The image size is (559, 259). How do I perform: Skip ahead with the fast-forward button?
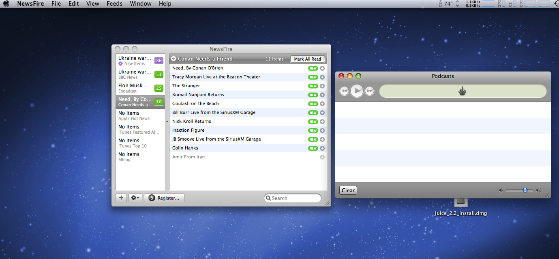tap(369, 91)
